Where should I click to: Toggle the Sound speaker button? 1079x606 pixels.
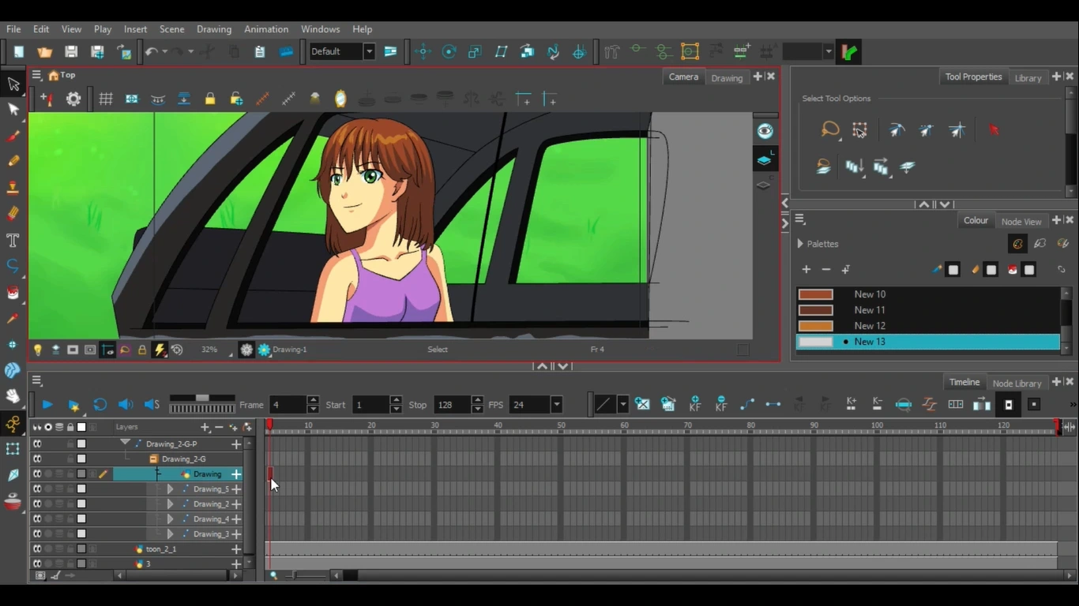(x=126, y=405)
